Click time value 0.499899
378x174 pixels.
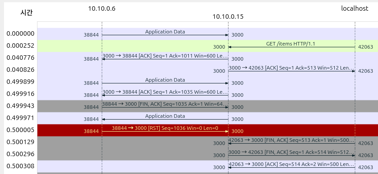pyautogui.click(x=21, y=82)
